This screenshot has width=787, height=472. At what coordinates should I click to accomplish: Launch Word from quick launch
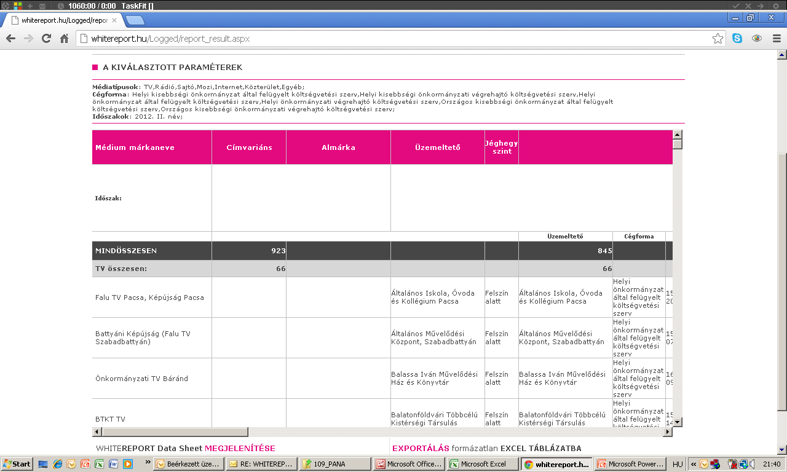(114, 464)
